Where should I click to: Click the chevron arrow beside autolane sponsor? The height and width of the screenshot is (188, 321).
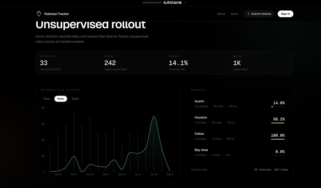point(185,3)
